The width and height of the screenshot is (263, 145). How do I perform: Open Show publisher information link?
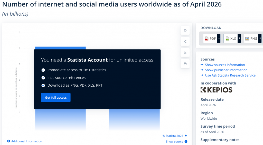[x=226, y=70]
